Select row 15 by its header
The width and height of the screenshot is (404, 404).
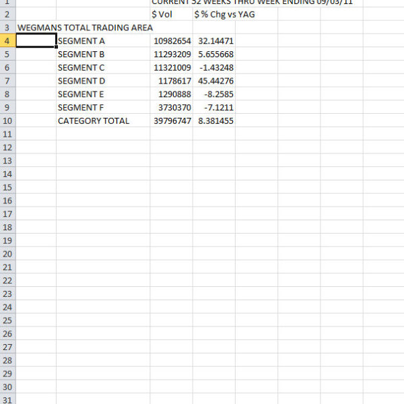[7, 187]
